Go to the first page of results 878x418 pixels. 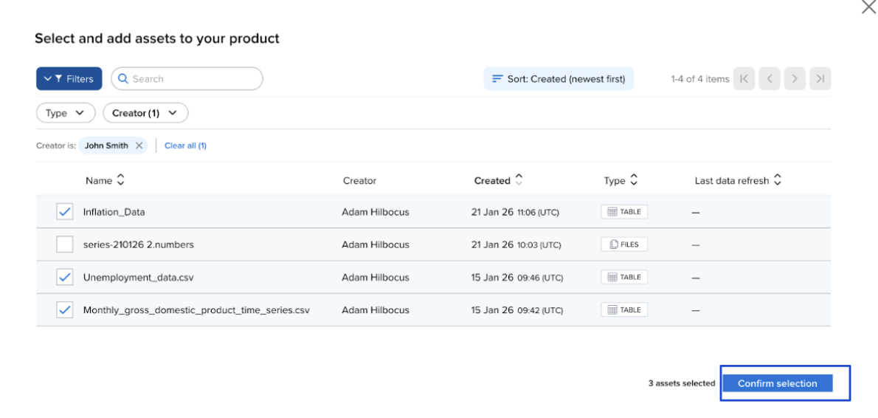click(744, 79)
